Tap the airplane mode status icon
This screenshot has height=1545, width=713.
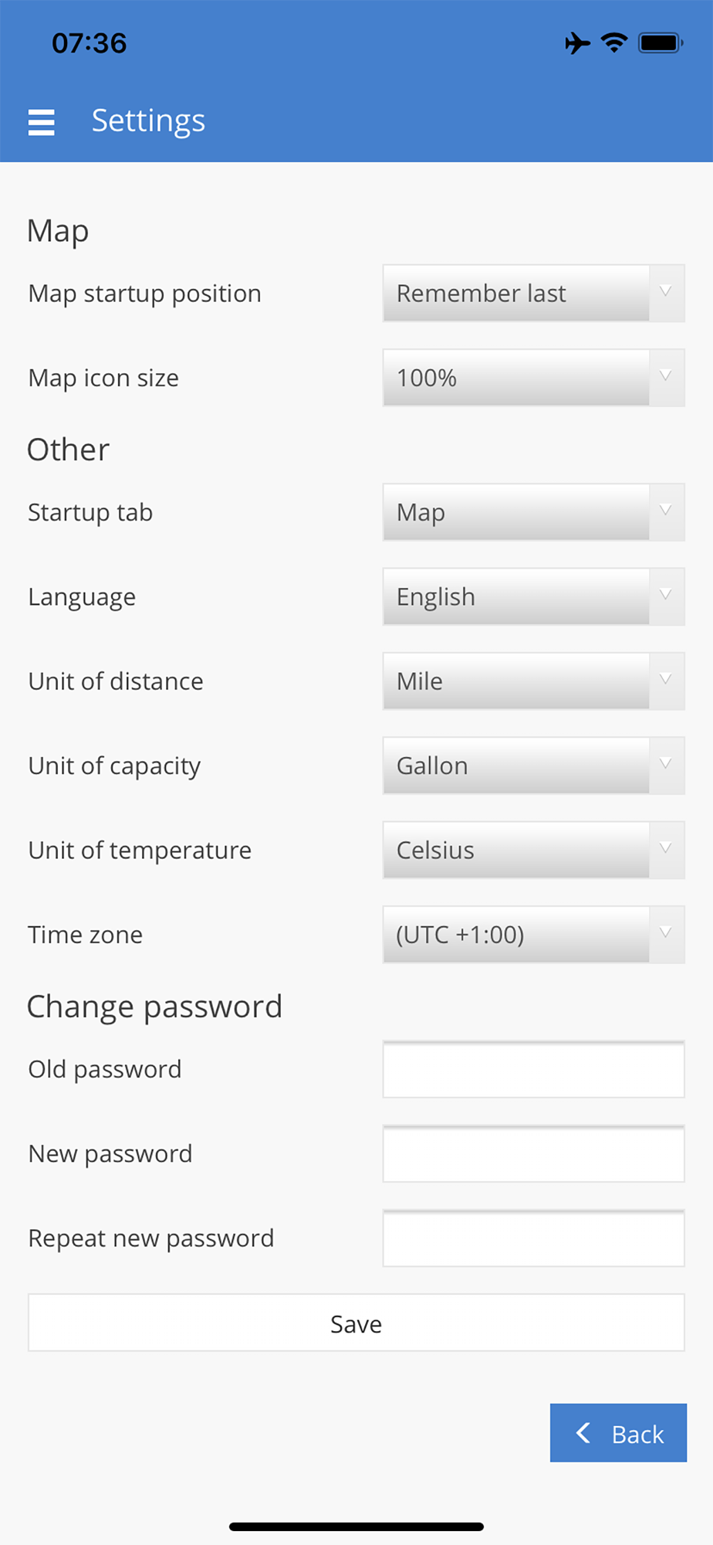[x=577, y=43]
